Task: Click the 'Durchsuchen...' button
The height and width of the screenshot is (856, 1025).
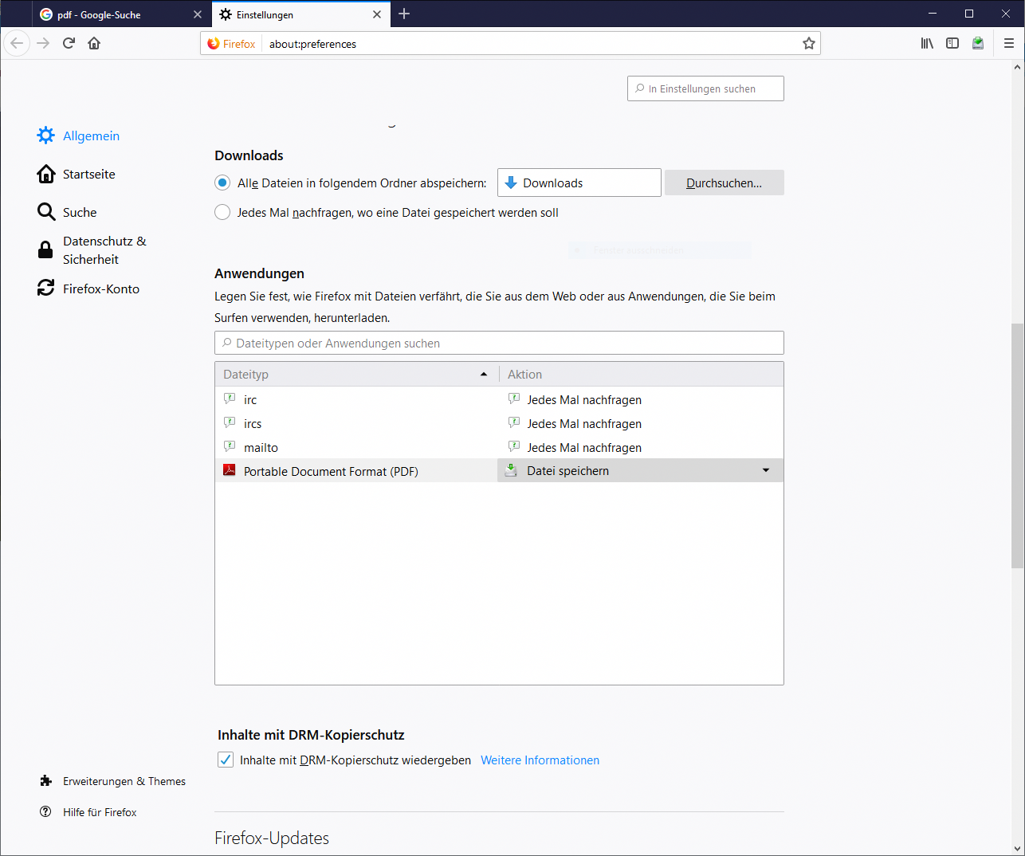Action: tap(724, 183)
